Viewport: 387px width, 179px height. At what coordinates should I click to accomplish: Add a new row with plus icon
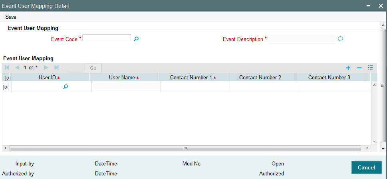click(348, 68)
